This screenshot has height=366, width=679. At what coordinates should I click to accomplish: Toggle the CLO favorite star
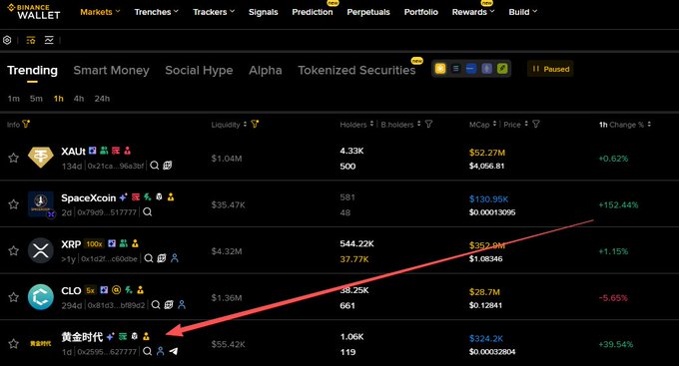click(x=13, y=297)
